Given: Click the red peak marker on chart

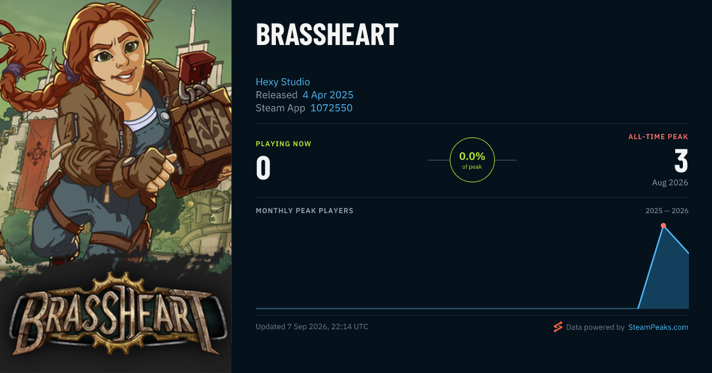Looking at the screenshot, I should (663, 226).
